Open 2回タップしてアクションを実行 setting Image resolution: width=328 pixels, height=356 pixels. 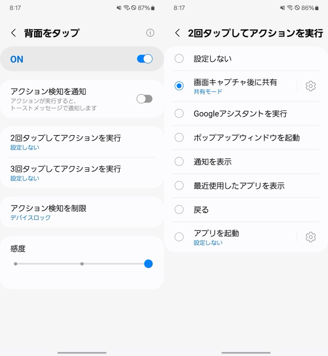click(66, 142)
